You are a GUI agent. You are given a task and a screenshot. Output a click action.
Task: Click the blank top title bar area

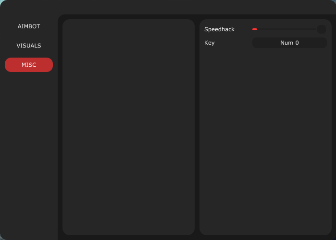[x=168, y=7]
